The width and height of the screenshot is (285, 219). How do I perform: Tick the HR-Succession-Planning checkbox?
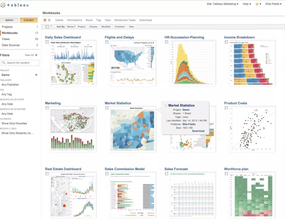point(167,42)
